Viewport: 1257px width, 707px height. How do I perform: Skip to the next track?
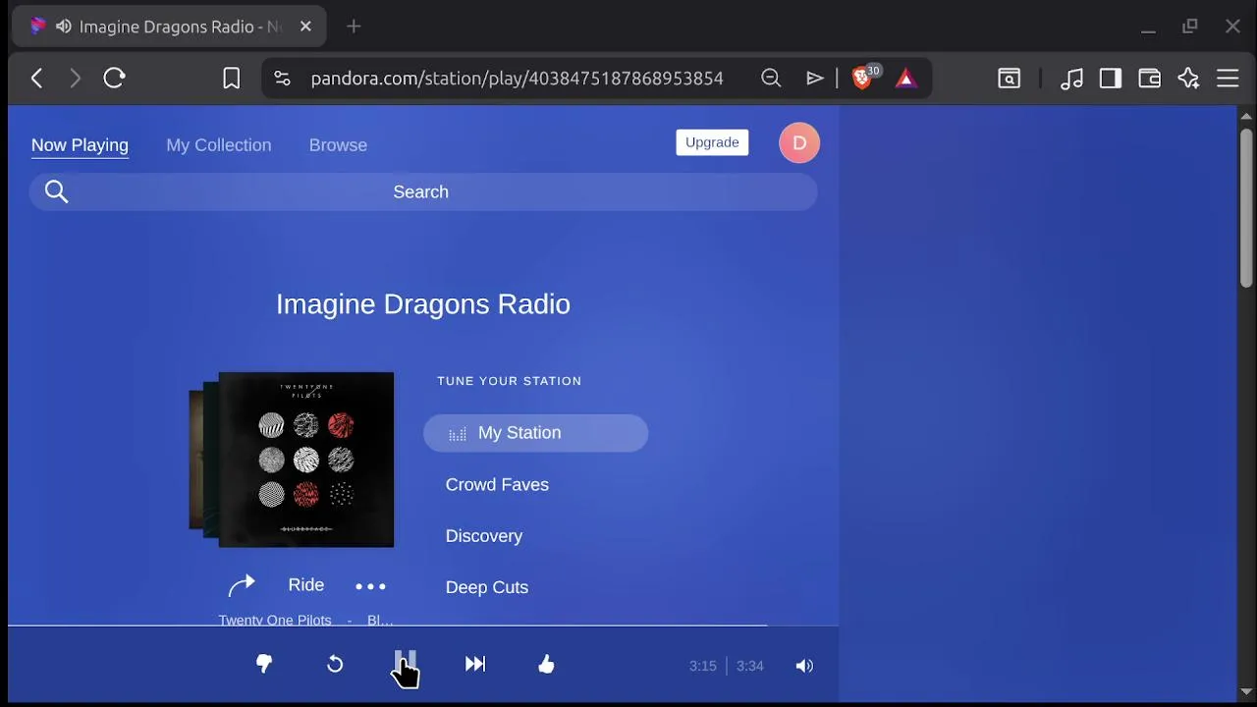[475, 665]
